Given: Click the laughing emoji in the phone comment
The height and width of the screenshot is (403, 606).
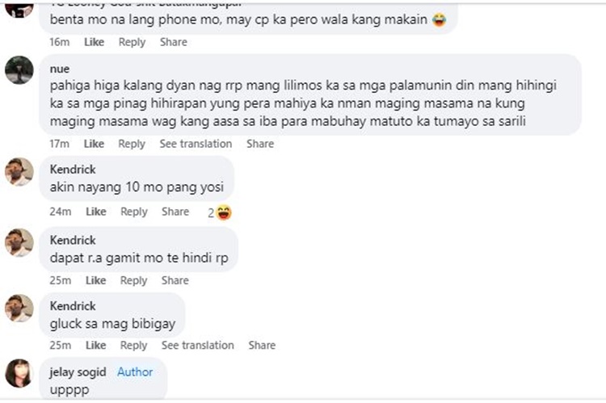Looking at the screenshot, I should tap(439, 19).
